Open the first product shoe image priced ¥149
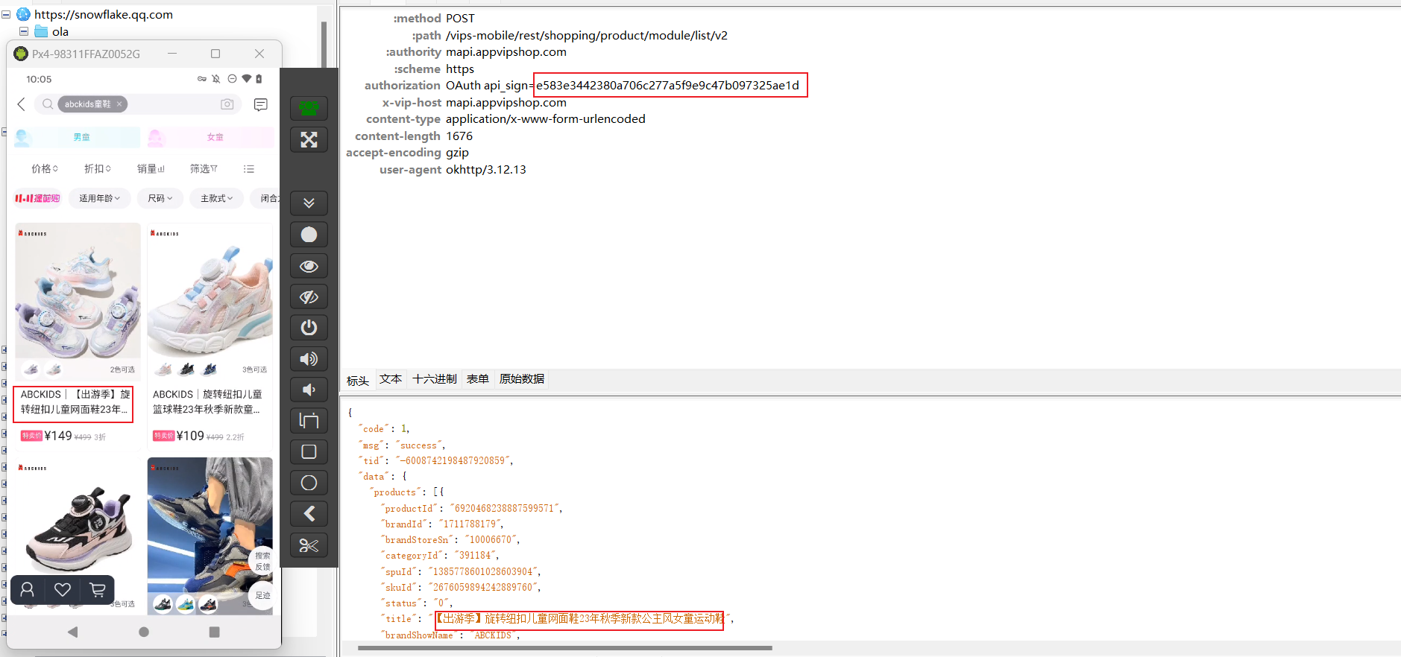1401x657 pixels. click(78, 291)
